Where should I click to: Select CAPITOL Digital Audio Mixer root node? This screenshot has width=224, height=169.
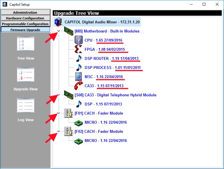(x=102, y=22)
